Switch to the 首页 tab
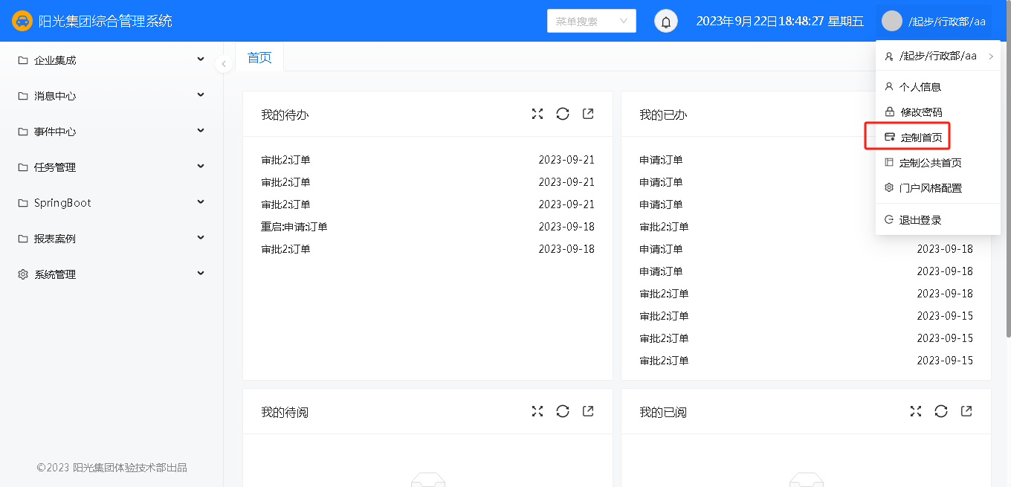Screen dimensions: 1011x487 click(x=259, y=58)
